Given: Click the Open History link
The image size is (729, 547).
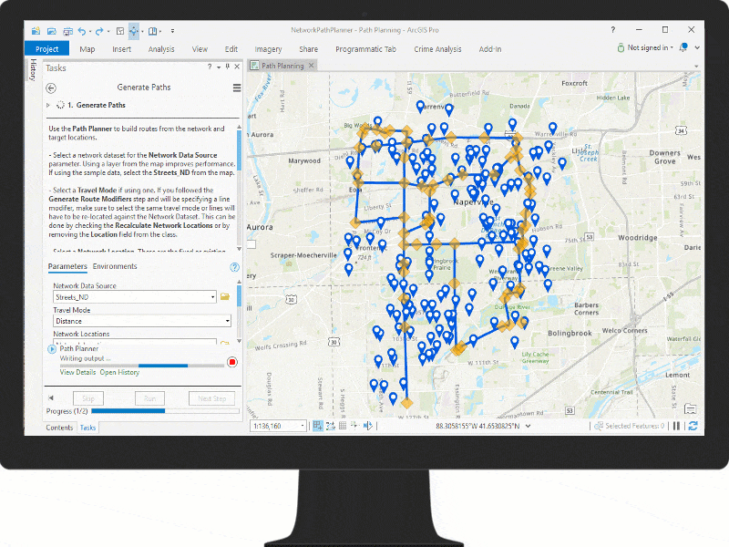Looking at the screenshot, I should point(119,372).
